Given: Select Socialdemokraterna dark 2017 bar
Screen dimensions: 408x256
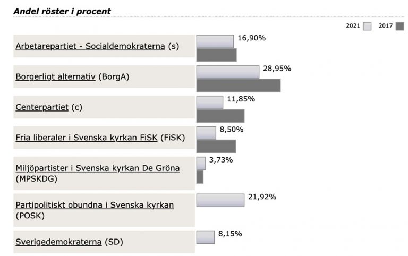Looking at the screenshot, I should 217,55.
